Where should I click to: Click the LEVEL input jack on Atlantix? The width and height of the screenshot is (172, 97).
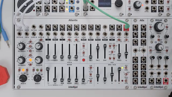pyautogui.click(x=41, y=27)
